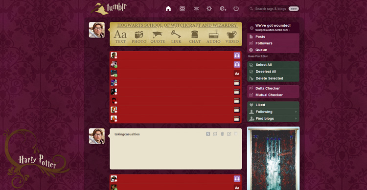Click the 'Aa' text icon in lower notification list

[x=237, y=188]
